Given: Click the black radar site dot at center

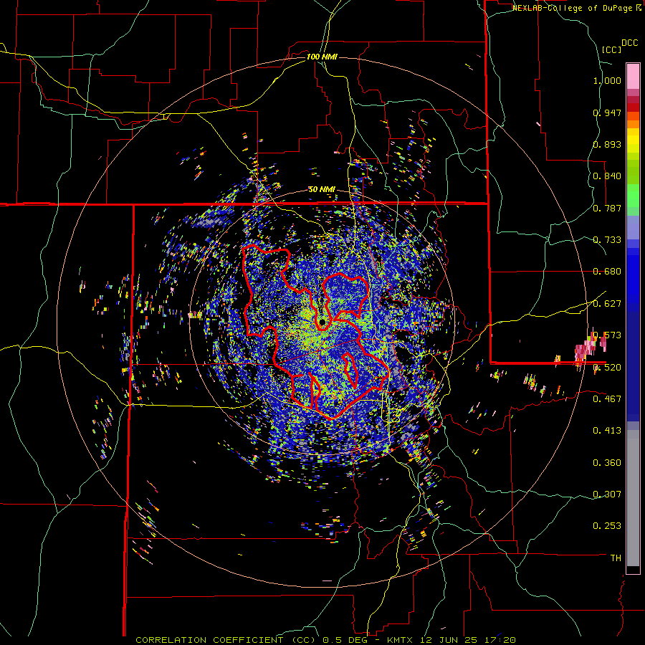Looking at the screenshot, I should 322,322.
